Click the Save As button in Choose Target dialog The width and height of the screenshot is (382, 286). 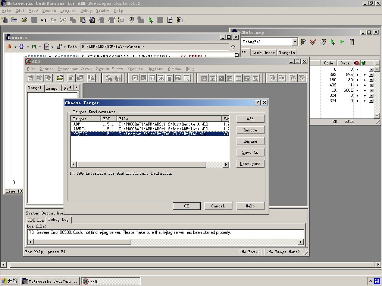pos(250,152)
